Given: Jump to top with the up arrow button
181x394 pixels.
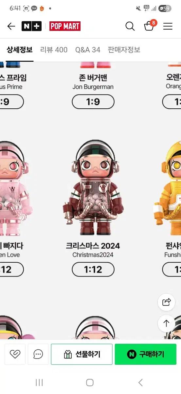Looking at the screenshot, I should tap(166, 323).
